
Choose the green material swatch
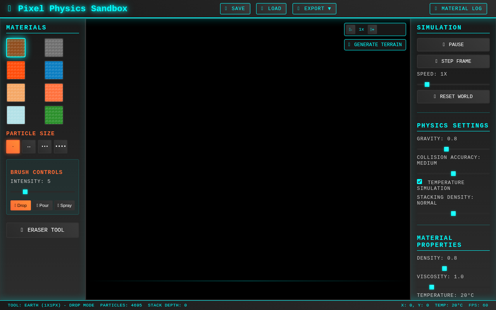coord(54,115)
